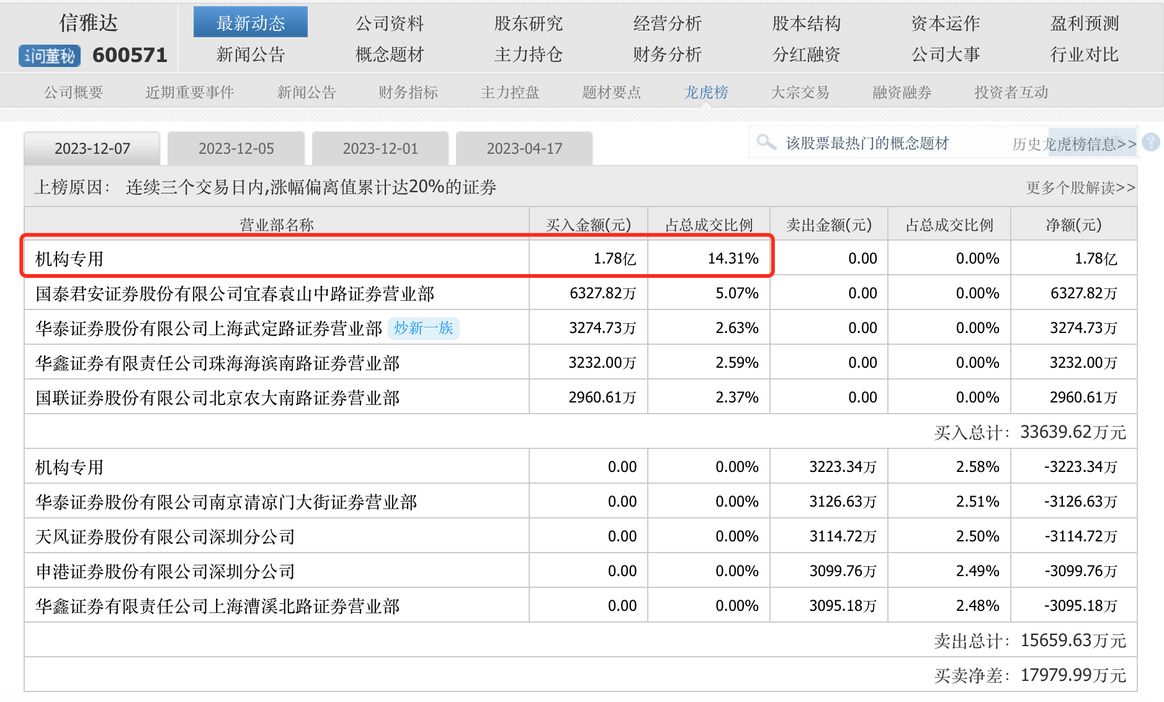Switch to the 公司资料 menu item

pos(389,23)
